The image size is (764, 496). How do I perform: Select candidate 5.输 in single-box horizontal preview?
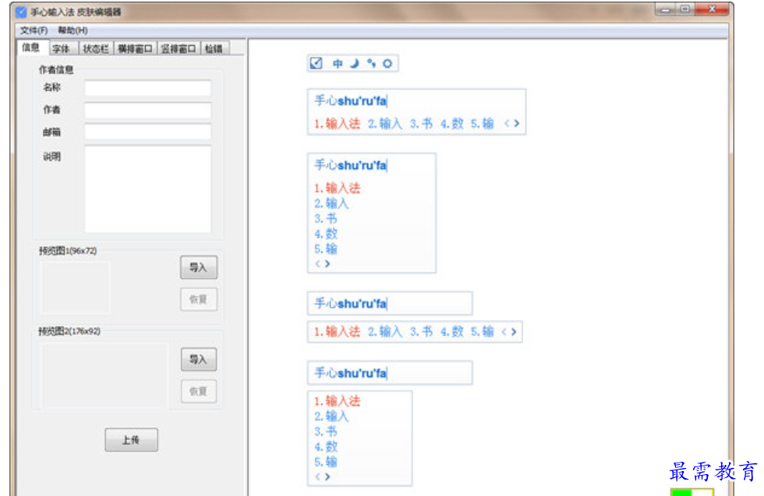(482, 124)
